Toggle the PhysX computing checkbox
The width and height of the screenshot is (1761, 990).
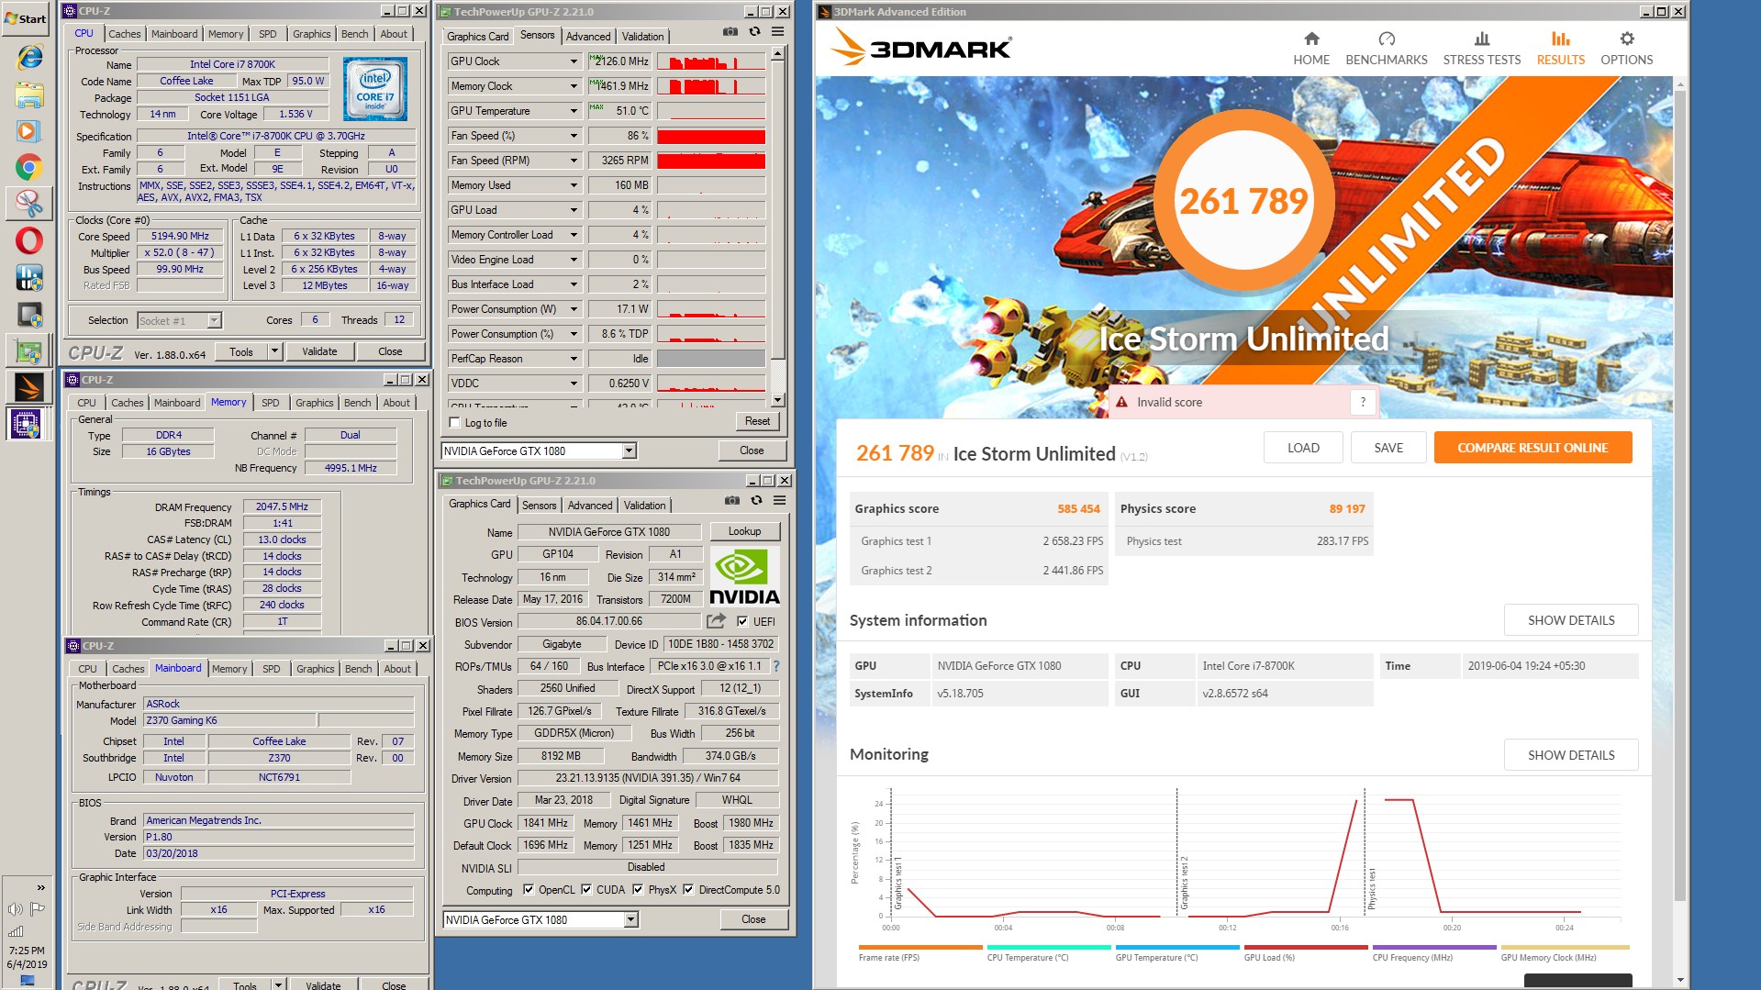(x=638, y=889)
